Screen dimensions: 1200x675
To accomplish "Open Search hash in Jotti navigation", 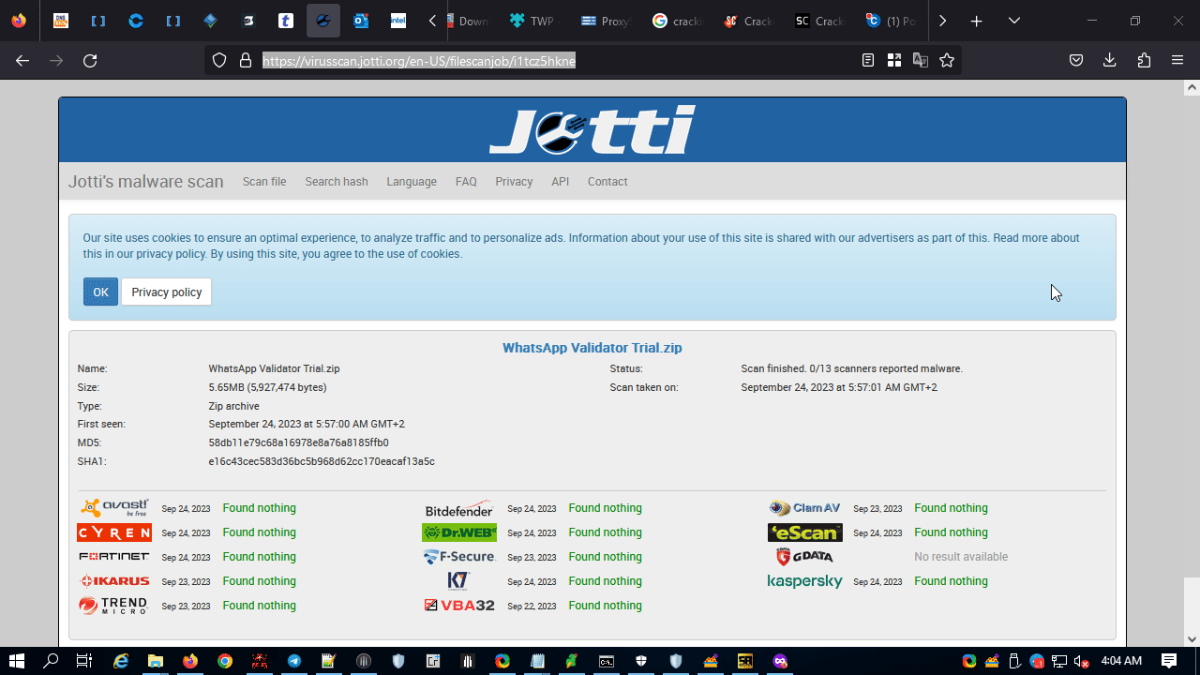I will coord(337,182).
